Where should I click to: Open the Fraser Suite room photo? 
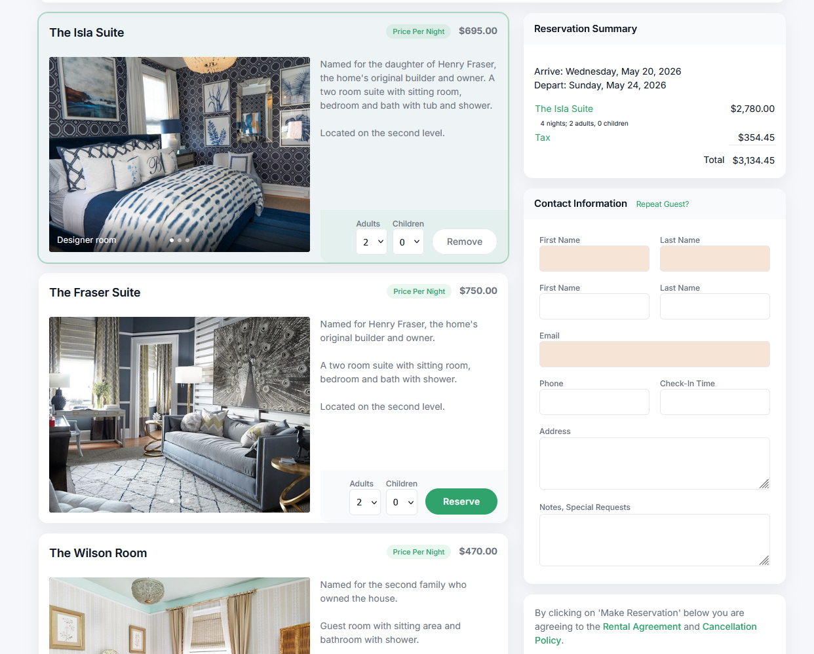click(180, 414)
